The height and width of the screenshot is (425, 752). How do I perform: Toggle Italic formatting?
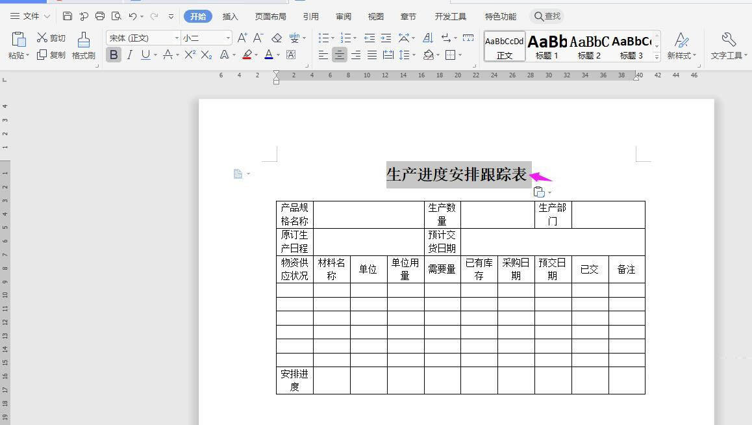[x=129, y=55]
